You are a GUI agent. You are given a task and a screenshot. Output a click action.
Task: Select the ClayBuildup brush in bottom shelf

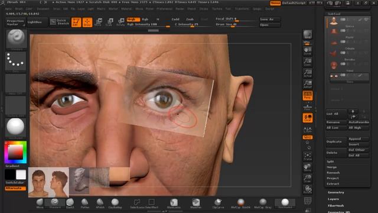115,204
